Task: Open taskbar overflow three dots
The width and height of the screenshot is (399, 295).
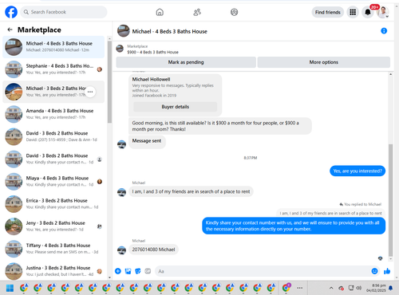Action: click(x=300, y=288)
